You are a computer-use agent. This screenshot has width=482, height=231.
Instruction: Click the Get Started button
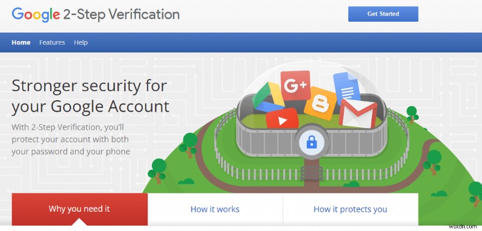pos(383,14)
